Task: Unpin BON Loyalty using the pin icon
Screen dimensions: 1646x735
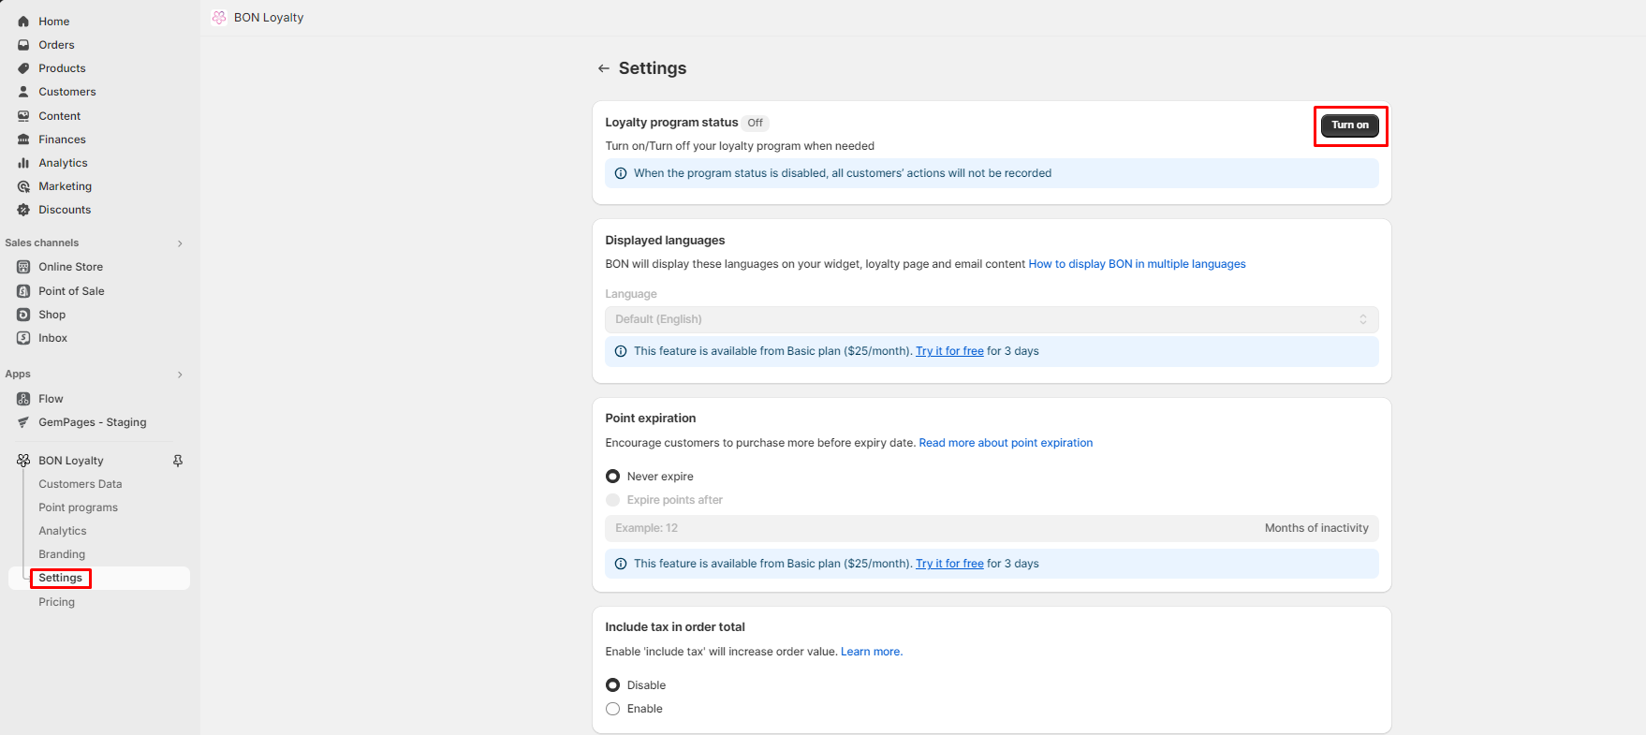Action: point(178,461)
